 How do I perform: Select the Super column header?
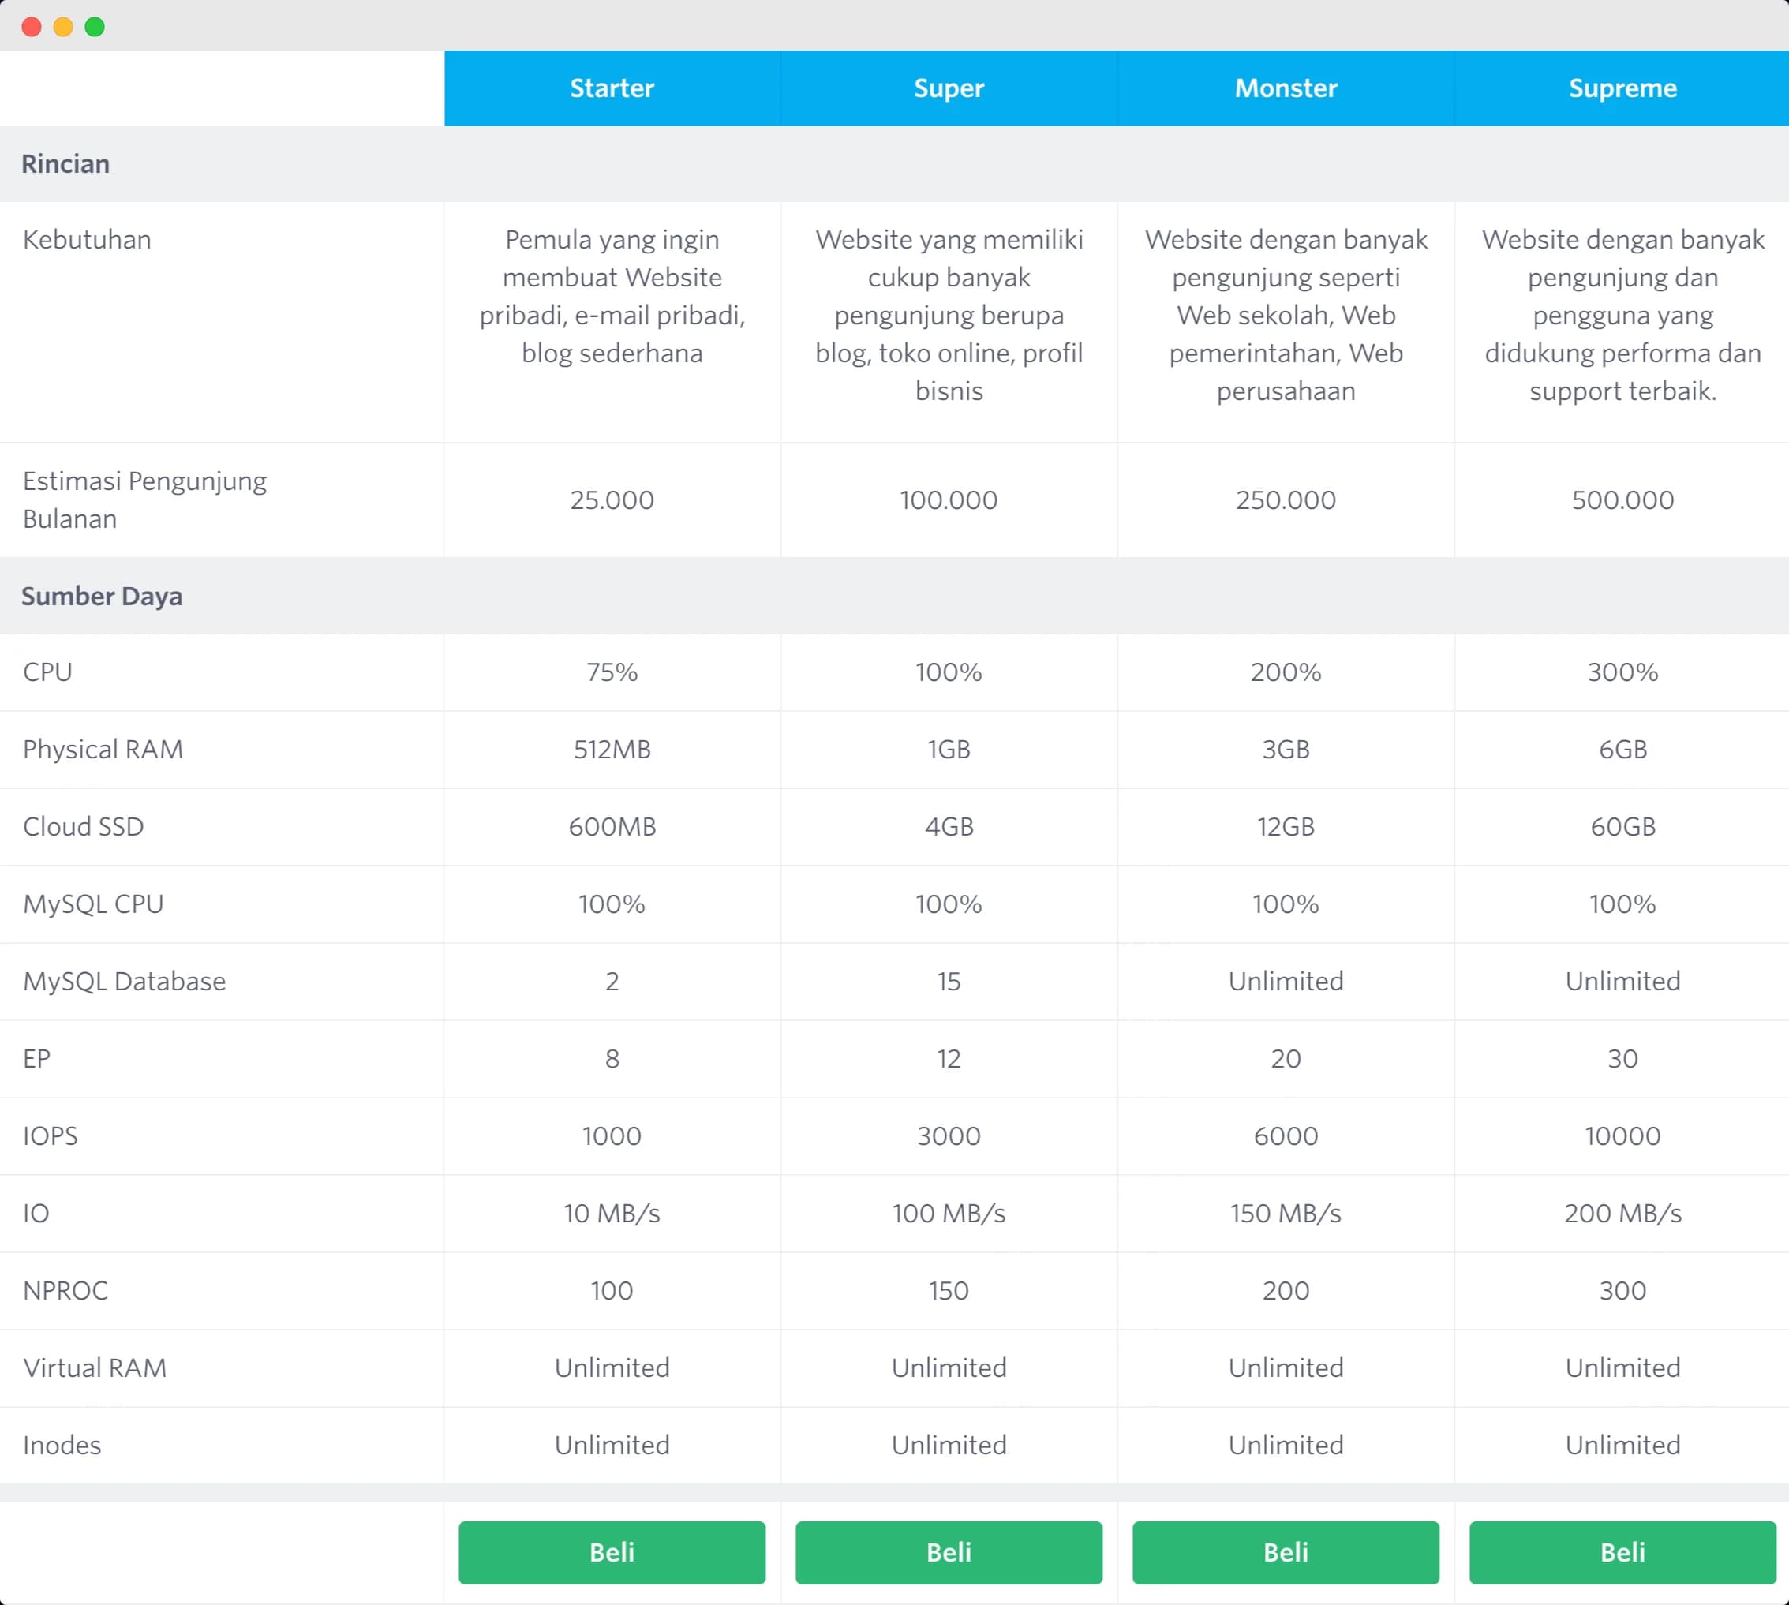[x=948, y=88]
